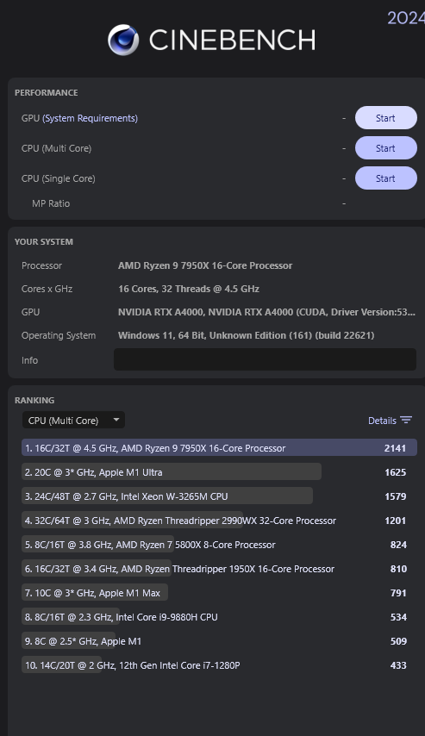Open the System Requirements link
The height and width of the screenshot is (736, 425).
91,118
